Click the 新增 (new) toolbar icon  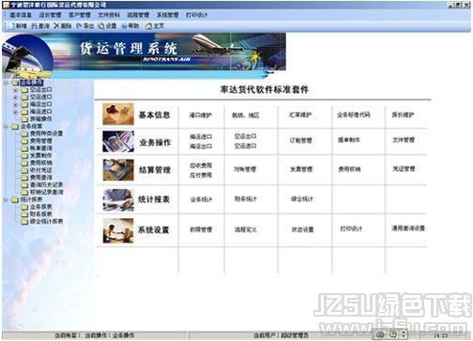tap(12, 26)
